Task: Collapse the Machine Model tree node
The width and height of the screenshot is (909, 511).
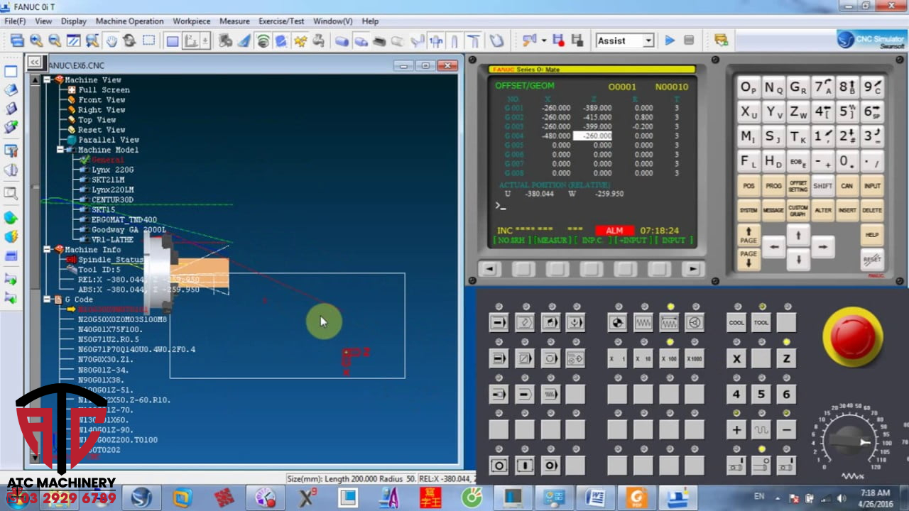Action: 61,150
